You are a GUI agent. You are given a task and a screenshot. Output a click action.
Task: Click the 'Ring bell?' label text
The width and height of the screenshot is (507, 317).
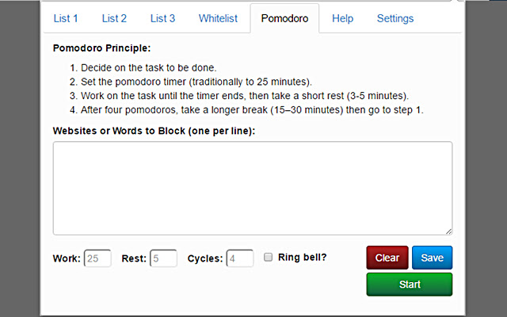302,258
